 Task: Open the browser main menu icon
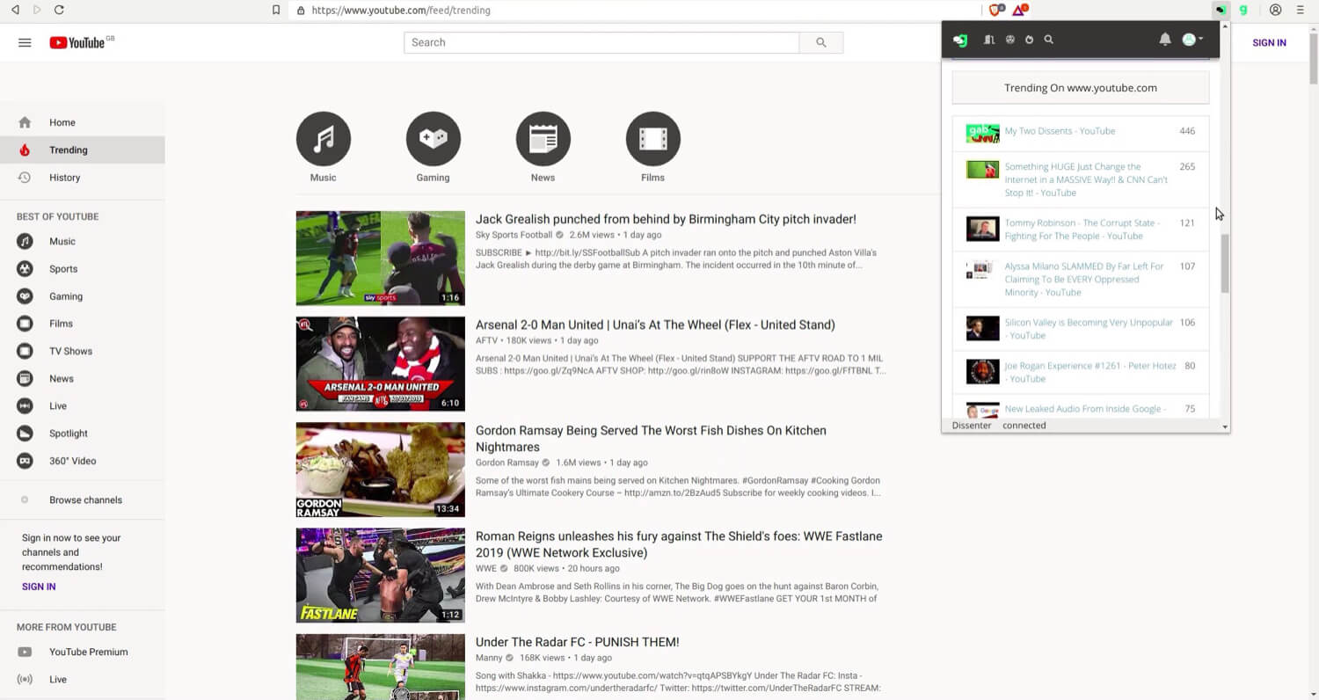pyautogui.click(x=1301, y=10)
